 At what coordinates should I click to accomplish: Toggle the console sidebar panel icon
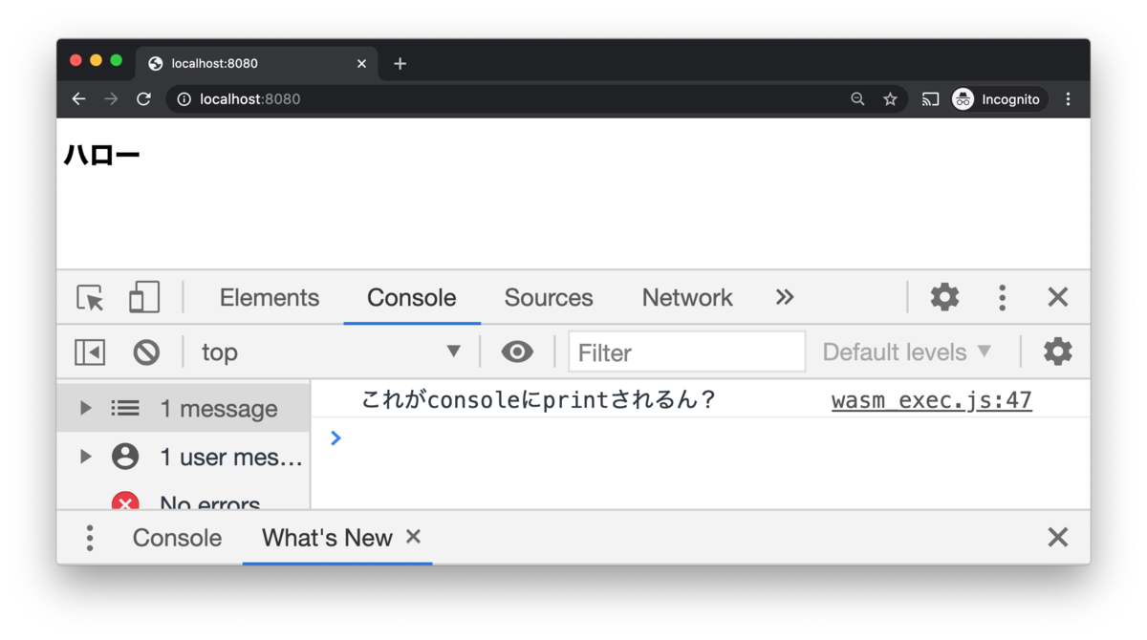90,352
